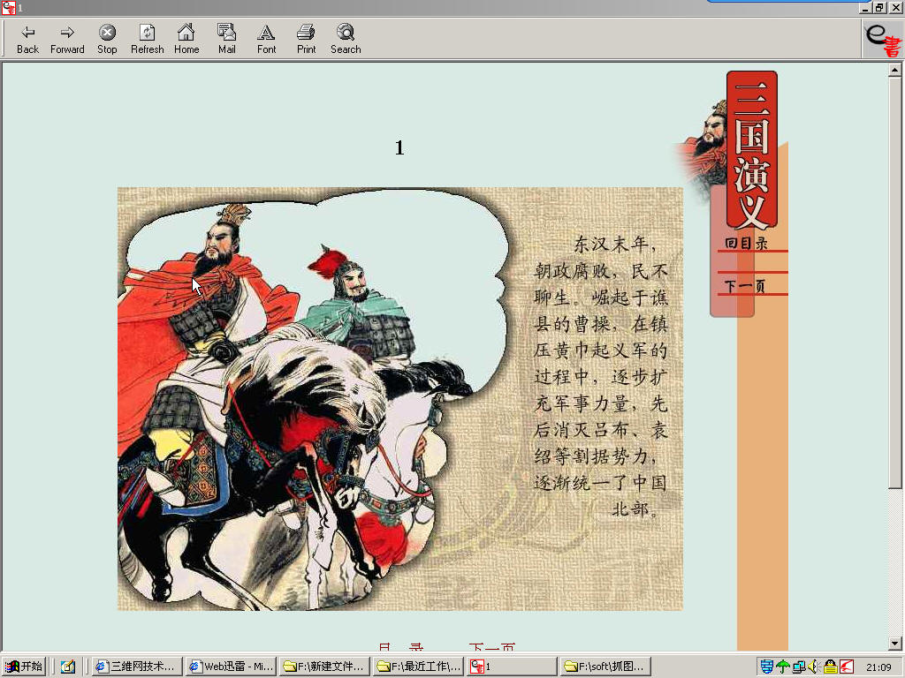The width and height of the screenshot is (905, 678).
Task: Click the 三国演义 title banner
Action: (x=751, y=150)
